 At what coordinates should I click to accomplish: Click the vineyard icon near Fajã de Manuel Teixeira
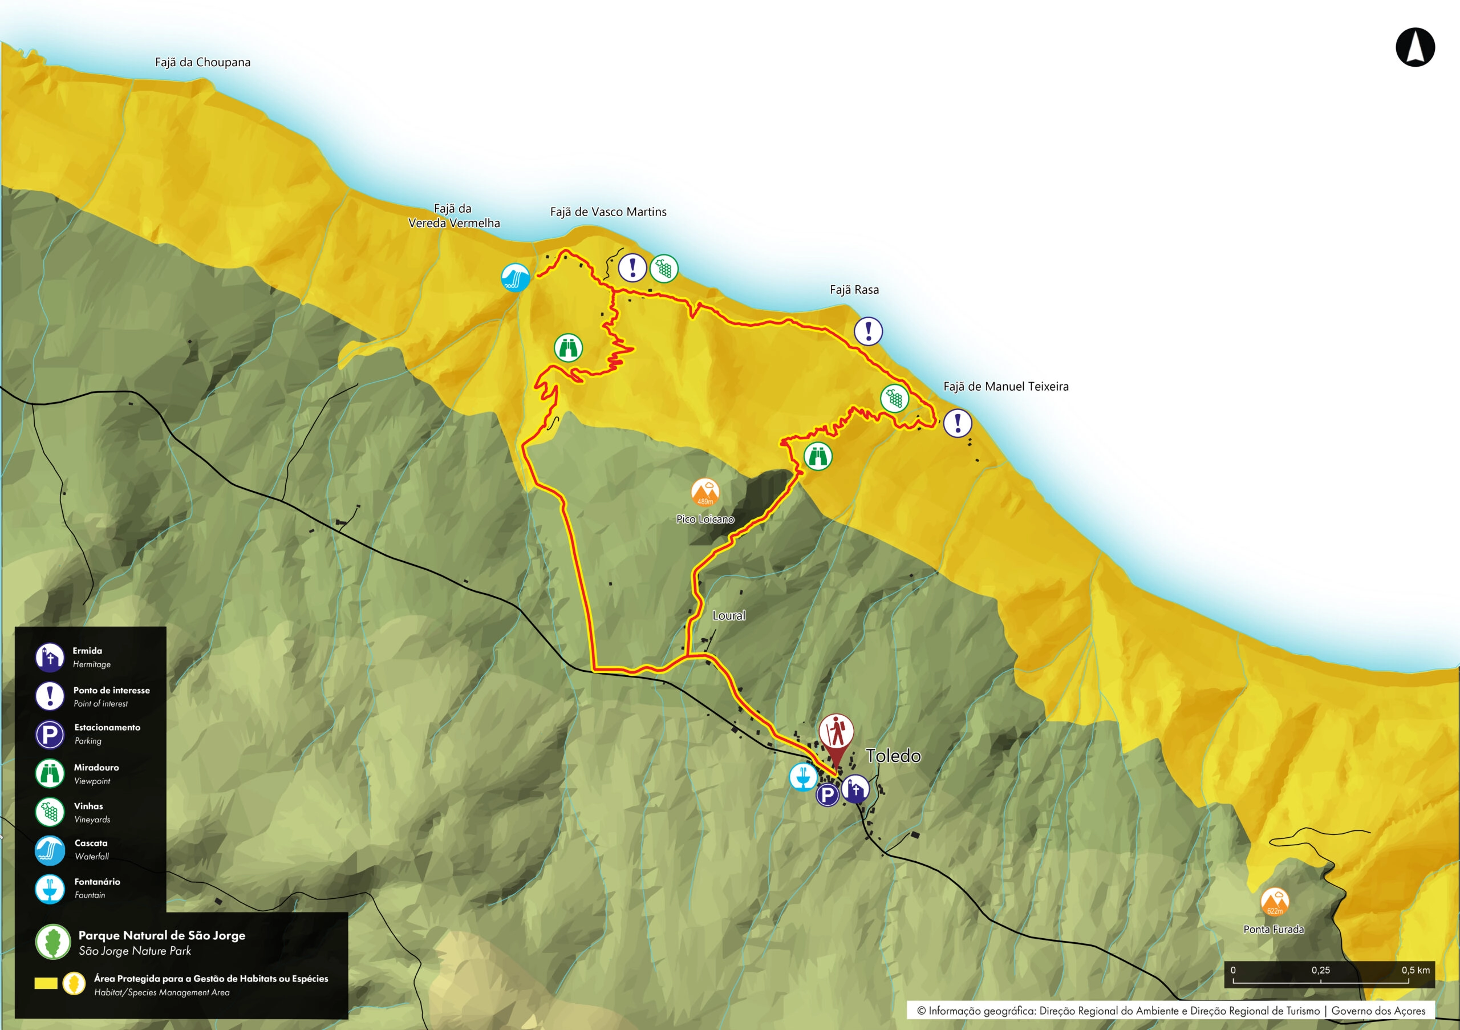895,399
